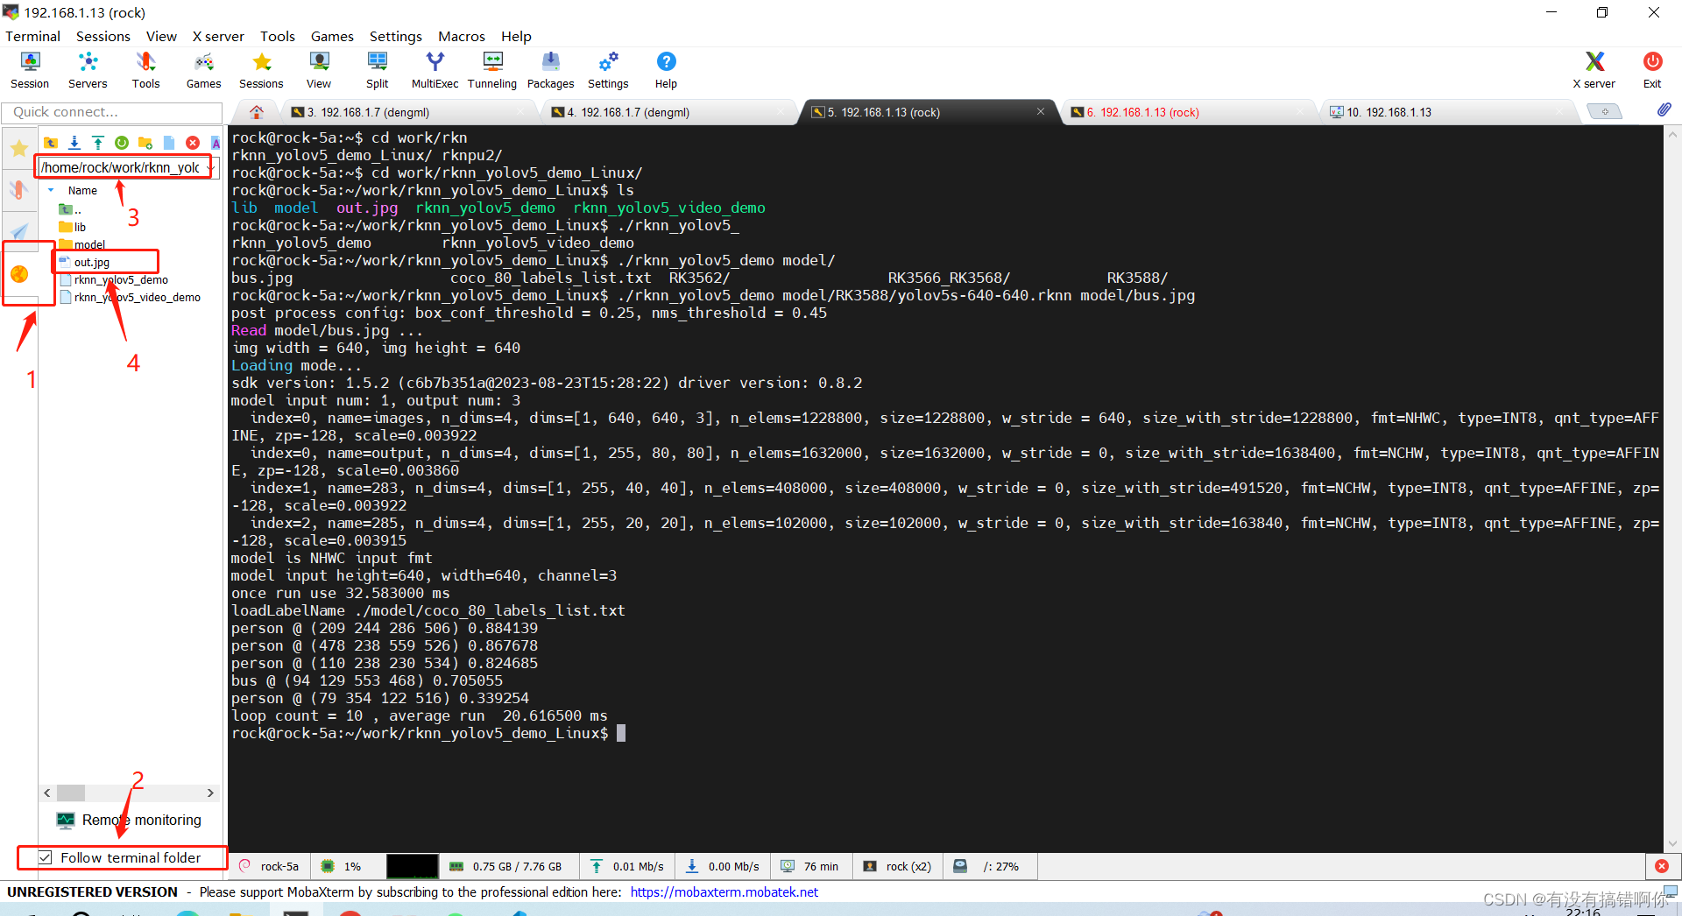Open the Games toolbar icon

(203, 70)
